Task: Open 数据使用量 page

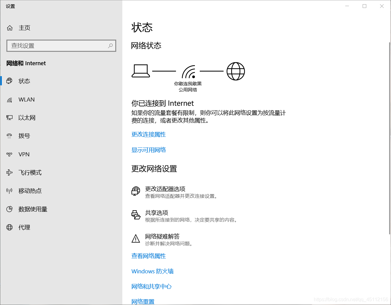Action: 61,209
